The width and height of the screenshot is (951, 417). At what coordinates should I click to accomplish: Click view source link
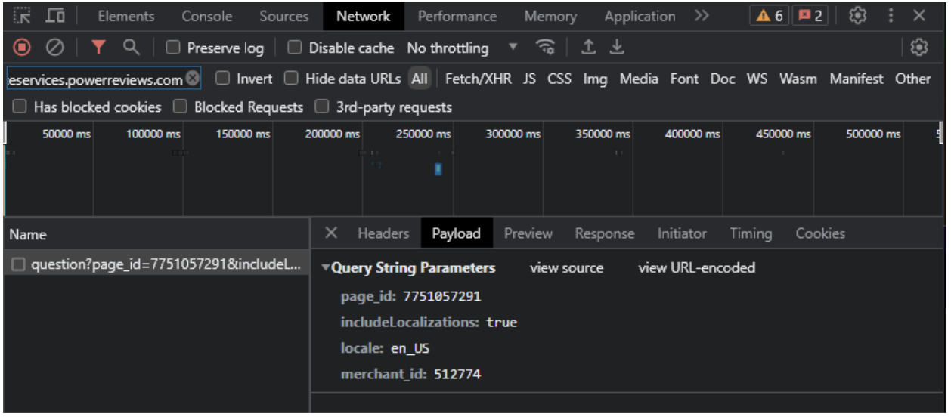coord(567,267)
